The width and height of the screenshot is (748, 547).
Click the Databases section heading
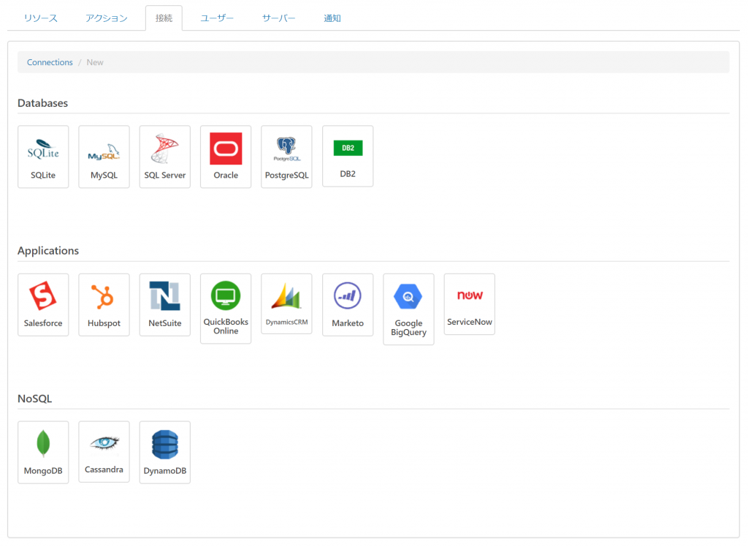pyautogui.click(x=42, y=103)
